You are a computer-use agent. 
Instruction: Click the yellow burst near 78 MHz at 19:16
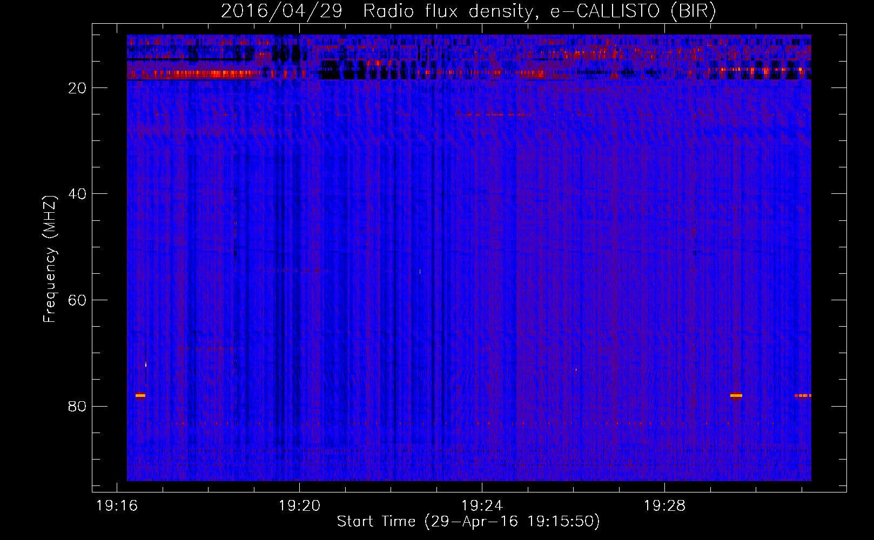pyautogui.click(x=140, y=395)
